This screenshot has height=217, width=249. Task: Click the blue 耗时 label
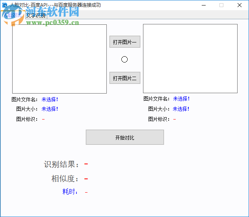(70, 192)
